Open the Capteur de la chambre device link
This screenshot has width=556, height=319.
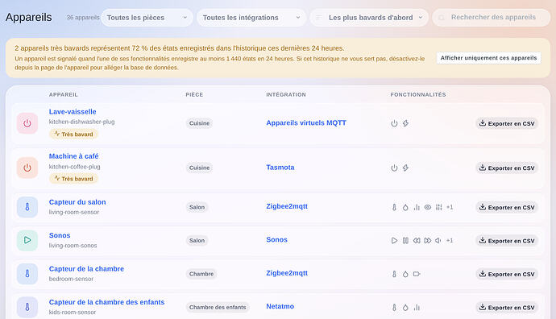[x=86, y=269]
